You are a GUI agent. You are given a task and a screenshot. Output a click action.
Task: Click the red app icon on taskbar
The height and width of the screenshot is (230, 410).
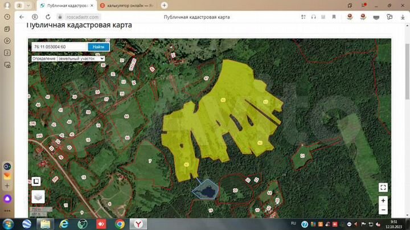pyautogui.click(x=101, y=224)
